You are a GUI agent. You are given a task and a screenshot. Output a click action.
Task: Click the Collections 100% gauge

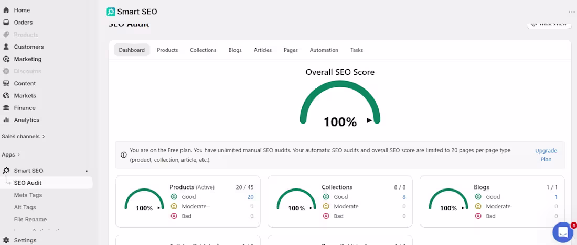tap(296, 200)
